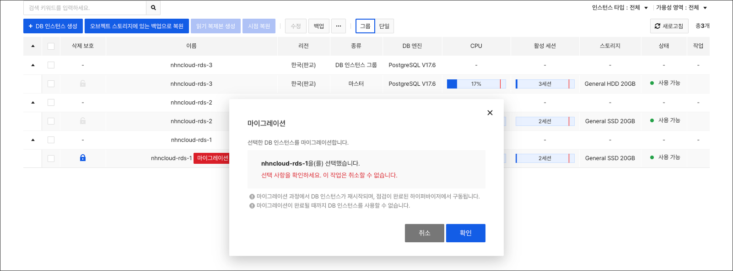Switch to 그룹 view

pos(365,26)
